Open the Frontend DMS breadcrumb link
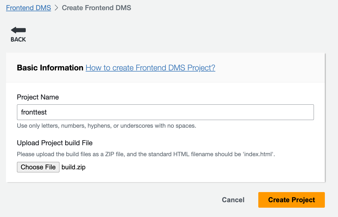This screenshot has width=338, height=217. (x=28, y=8)
